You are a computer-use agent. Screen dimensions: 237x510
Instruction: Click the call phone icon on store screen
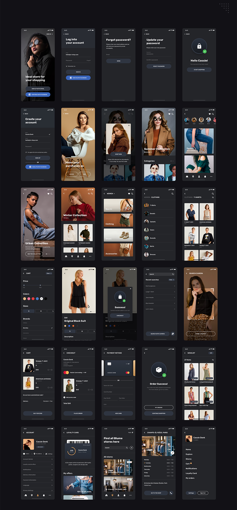click(171, 493)
